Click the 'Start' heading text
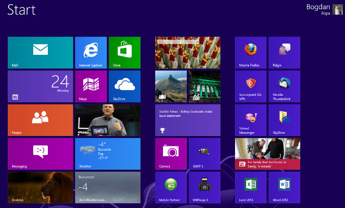Screen dimensions: 345x208 coord(21,9)
